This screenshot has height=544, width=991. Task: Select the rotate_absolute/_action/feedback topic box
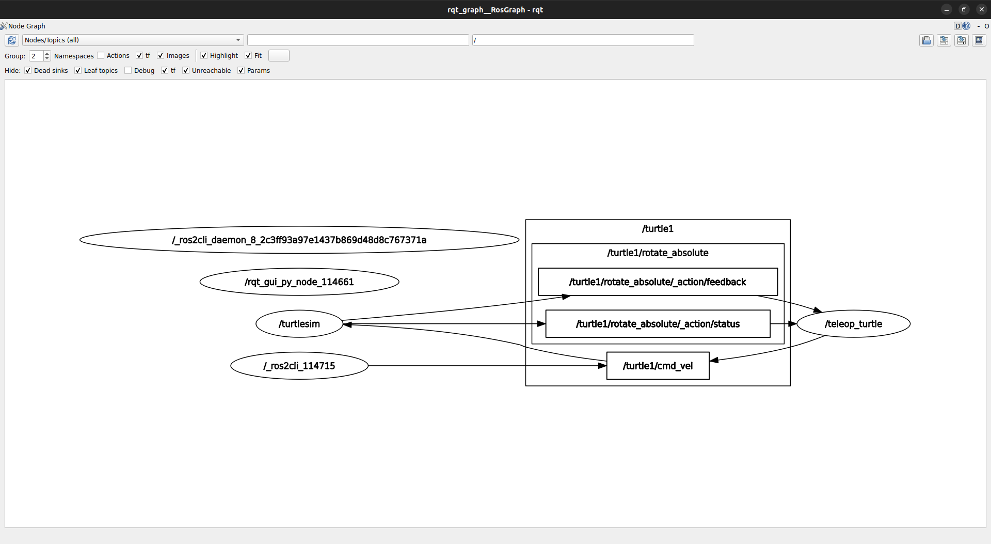(x=658, y=282)
